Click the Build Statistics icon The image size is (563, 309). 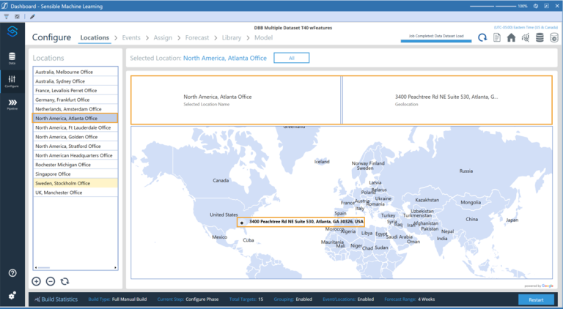(37, 299)
